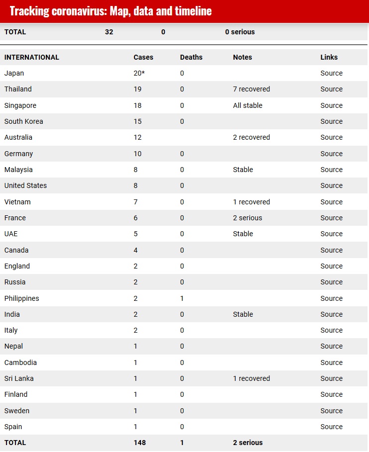
Task: Click the Source link for Malaysia
Action: tap(331, 170)
